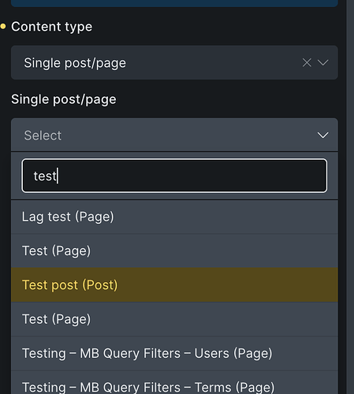Click the yellow dot beside Content type
The image size is (354, 394).
3,26
